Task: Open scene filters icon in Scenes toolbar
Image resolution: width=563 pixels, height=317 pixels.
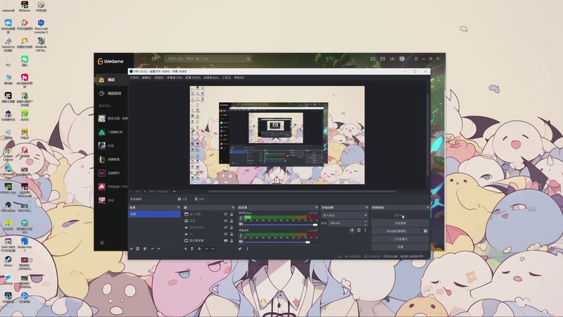Action: 145,249
